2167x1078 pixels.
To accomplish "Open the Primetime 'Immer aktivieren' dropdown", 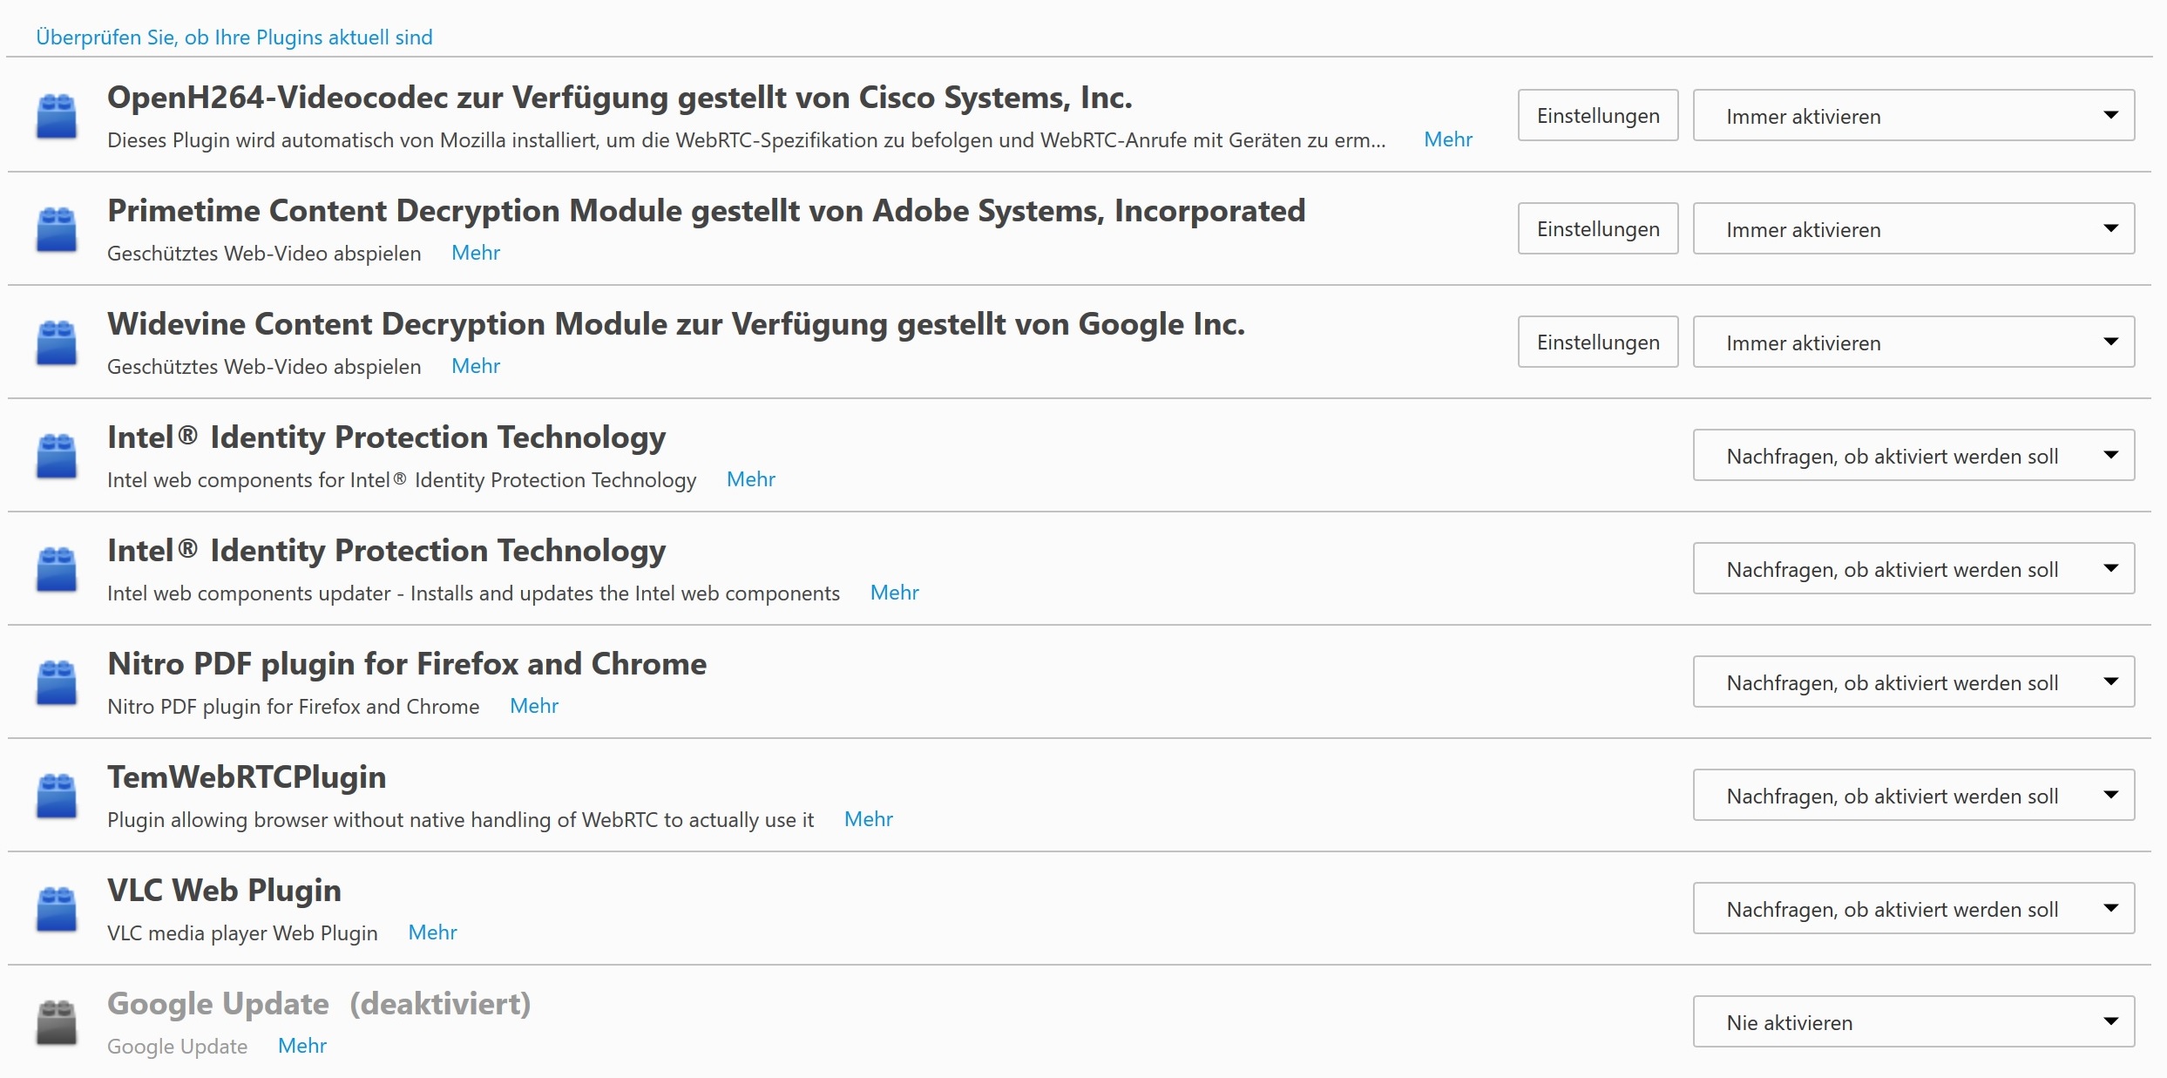I will [x=1913, y=229].
